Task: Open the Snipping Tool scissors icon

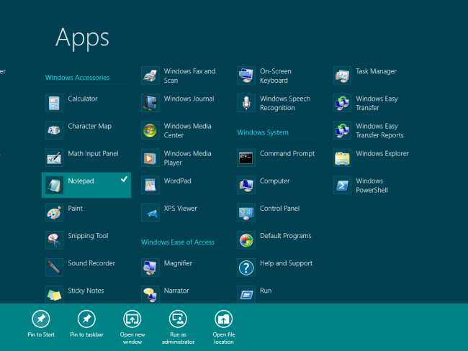Action: click(x=54, y=240)
